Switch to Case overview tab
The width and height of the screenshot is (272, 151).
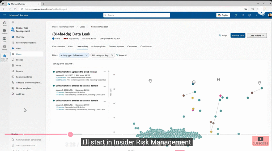coord(58,46)
